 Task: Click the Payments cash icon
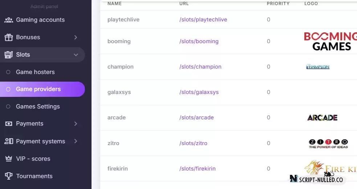tap(9, 124)
